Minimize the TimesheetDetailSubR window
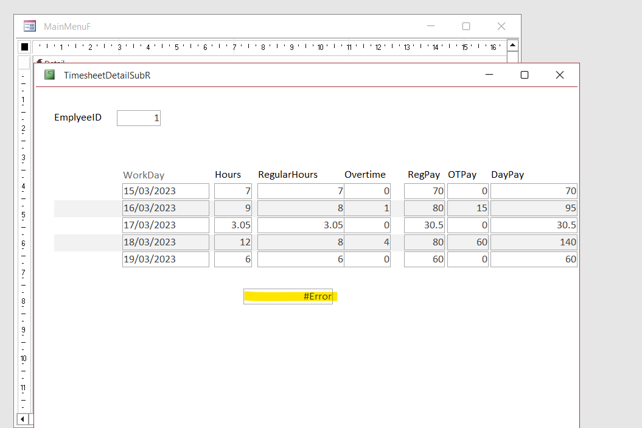Image resolution: width=642 pixels, height=428 pixels. coord(489,75)
